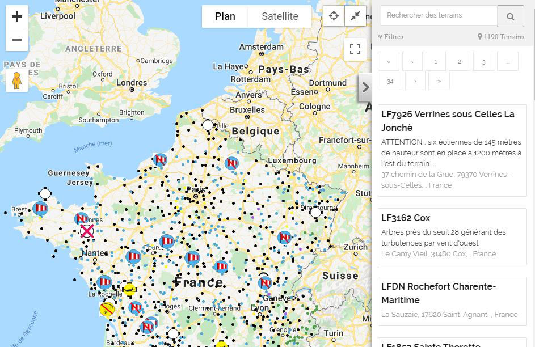
Task: Click the windsock marker above La Rochelle
Action: [x=104, y=282]
